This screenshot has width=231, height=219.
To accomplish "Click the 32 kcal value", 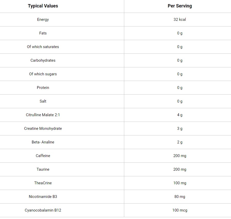I will pos(180,20).
